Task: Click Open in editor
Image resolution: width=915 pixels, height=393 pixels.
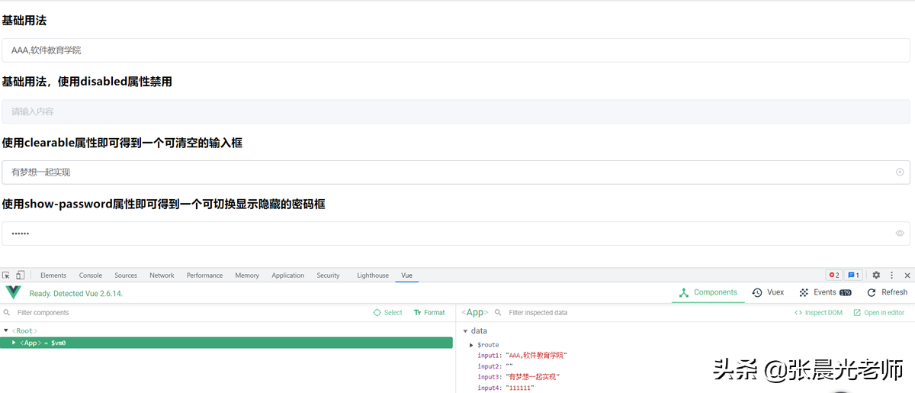Action: point(878,313)
